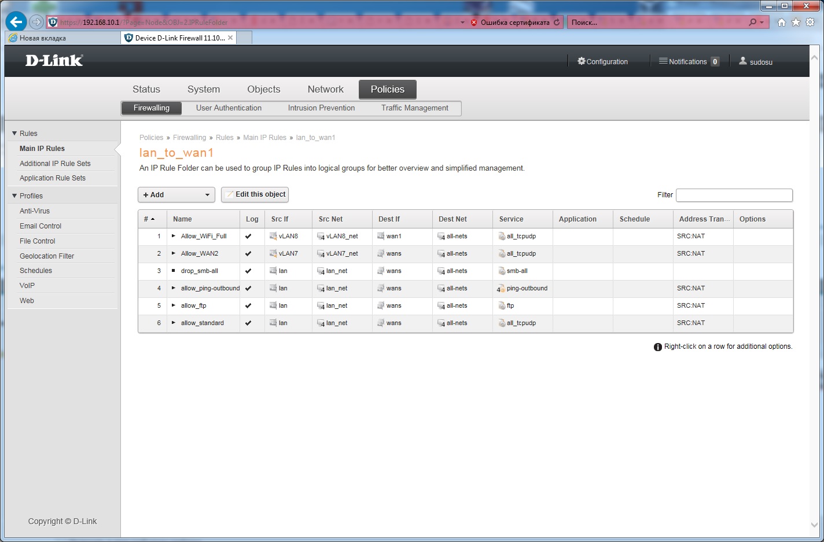The image size is (824, 542).
Task: Click the refresh icon in address bar
Action: [x=557, y=23]
